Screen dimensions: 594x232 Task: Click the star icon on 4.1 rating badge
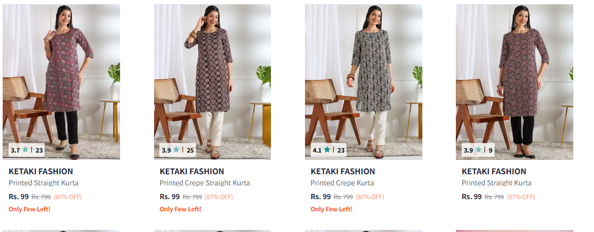[x=327, y=150]
